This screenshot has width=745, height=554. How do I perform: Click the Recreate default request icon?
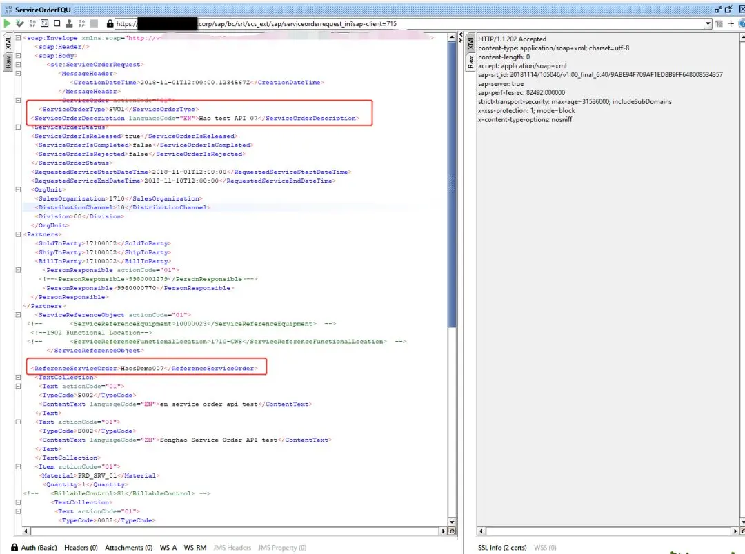coord(44,23)
